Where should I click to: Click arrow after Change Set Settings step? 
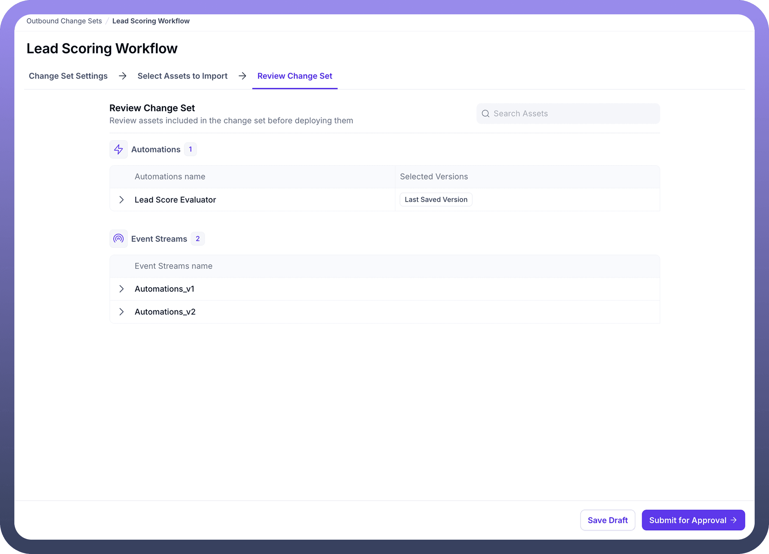tap(123, 76)
